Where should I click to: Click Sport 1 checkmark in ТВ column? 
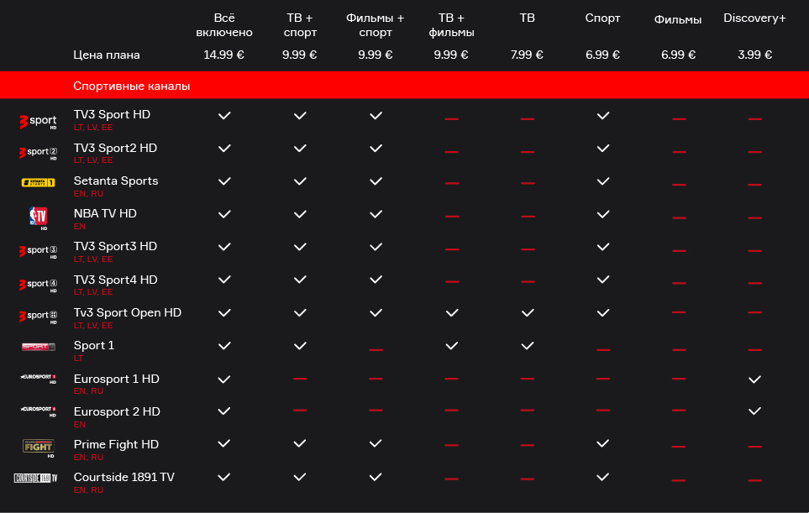528,346
